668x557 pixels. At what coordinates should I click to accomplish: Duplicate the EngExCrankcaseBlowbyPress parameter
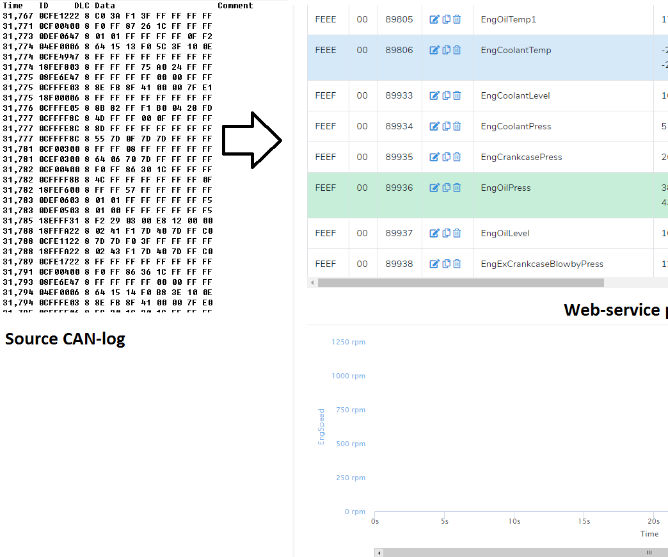coord(445,263)
